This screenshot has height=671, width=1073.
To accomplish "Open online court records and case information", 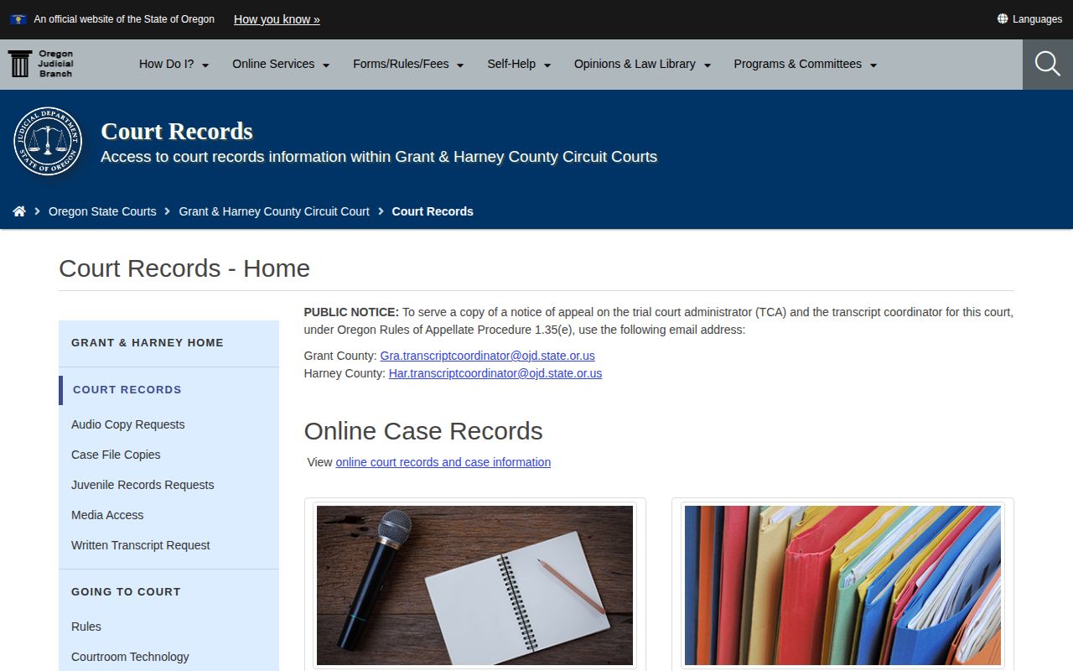I will point(443,462).
